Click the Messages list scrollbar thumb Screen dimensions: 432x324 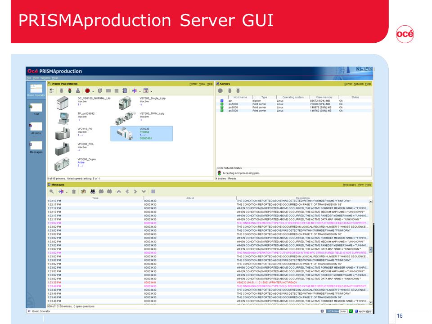370,249
